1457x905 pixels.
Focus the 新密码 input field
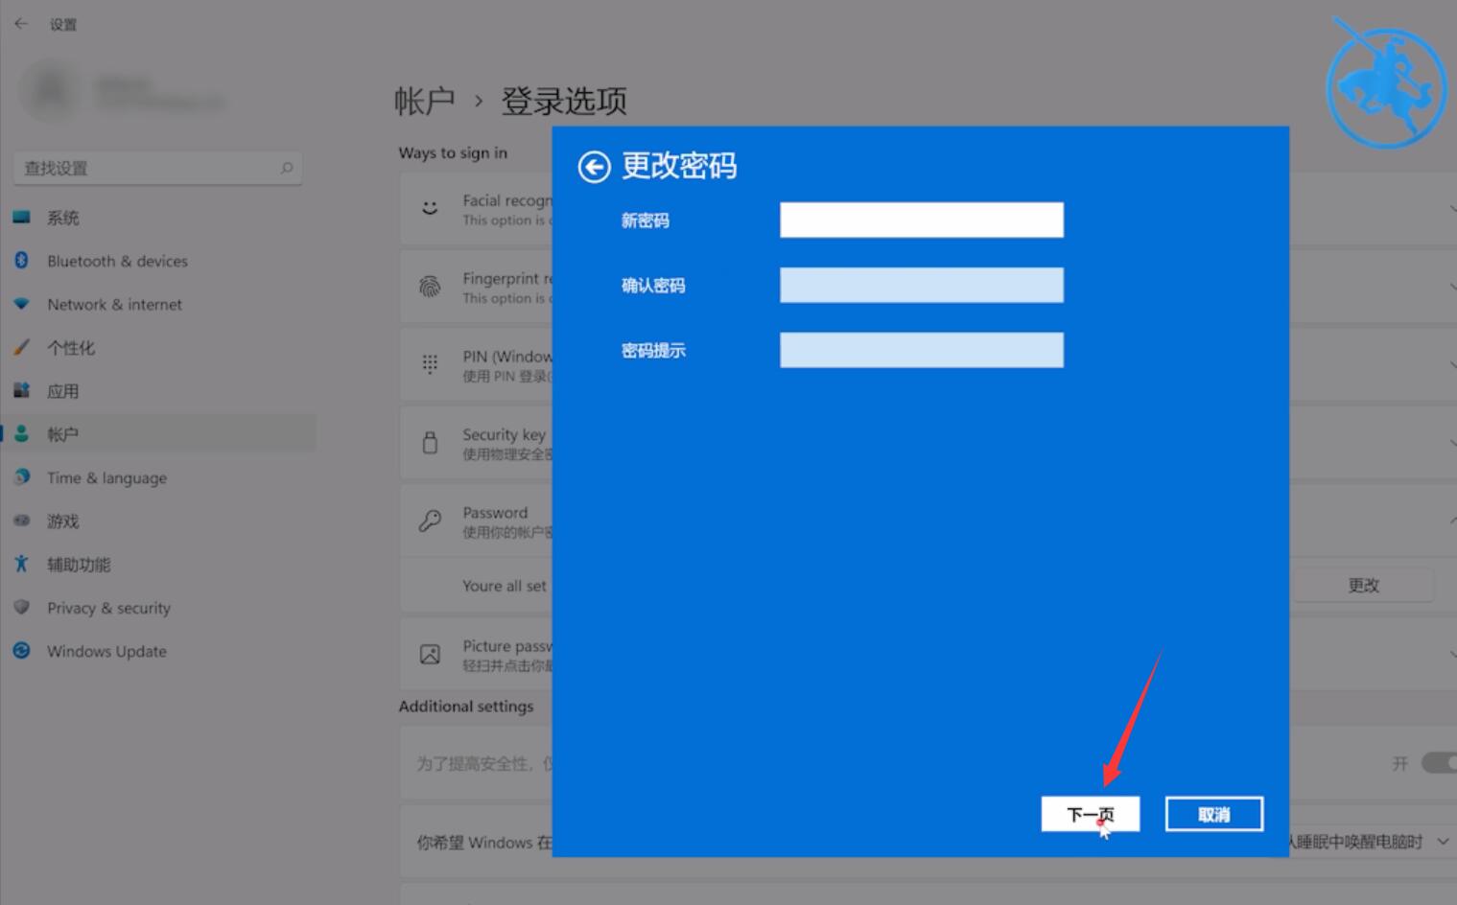[922, 220]
